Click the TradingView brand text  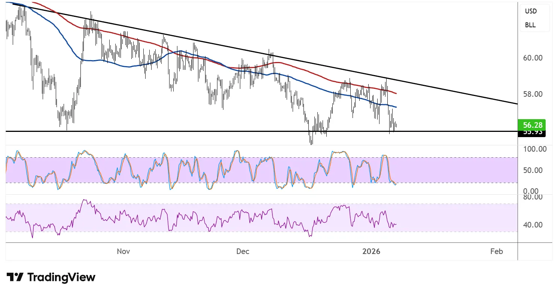click(x=61, y=277)
